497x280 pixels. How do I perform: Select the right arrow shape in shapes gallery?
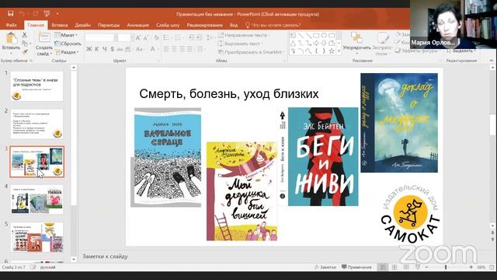316,44
